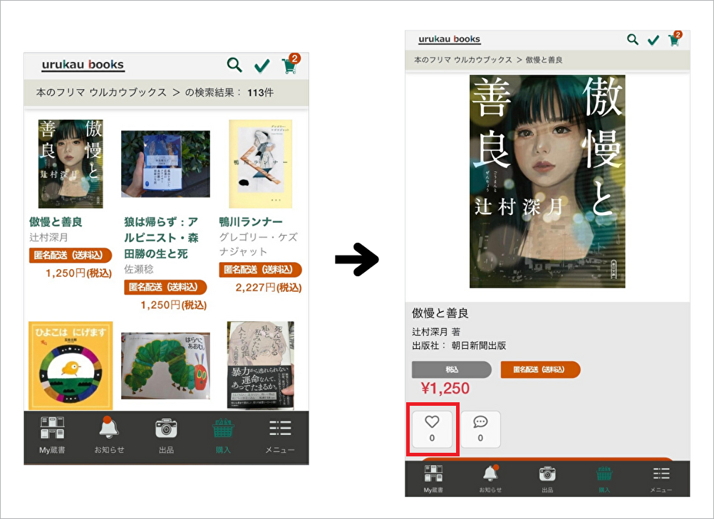
Task: Select 購入 basket in left bottom bar
Action: pyautogui.click(x=223, y=434)
